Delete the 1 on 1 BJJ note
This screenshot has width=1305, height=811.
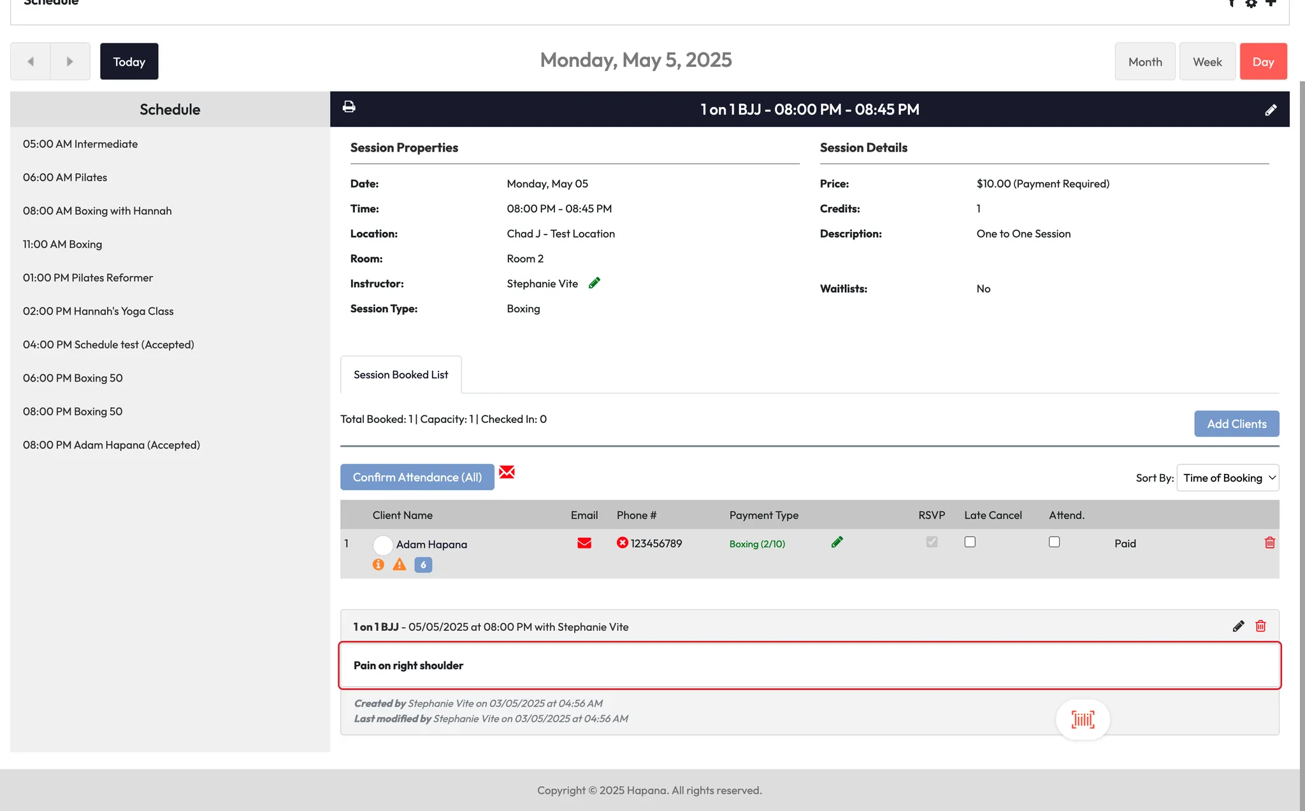click(1260, 626)
